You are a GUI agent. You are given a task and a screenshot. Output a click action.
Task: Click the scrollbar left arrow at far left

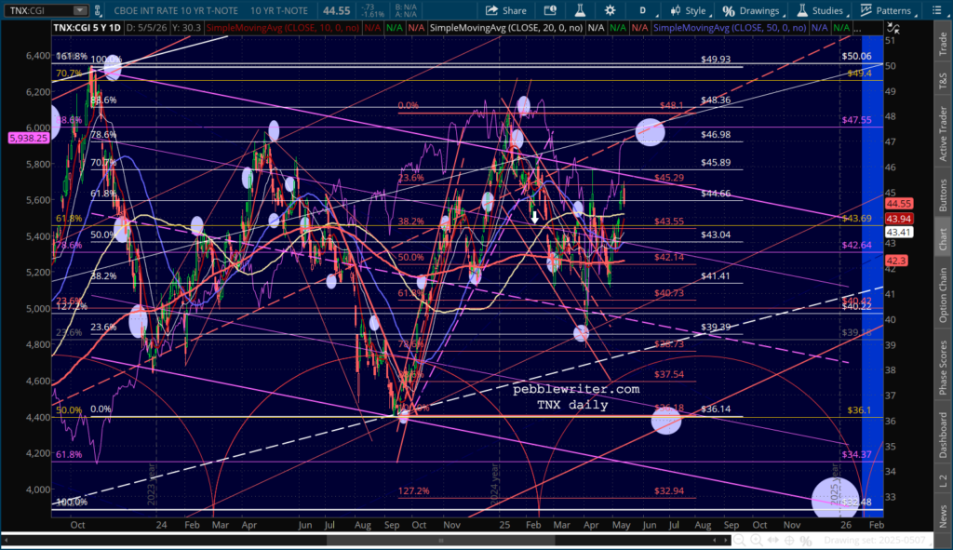point(7,540)
